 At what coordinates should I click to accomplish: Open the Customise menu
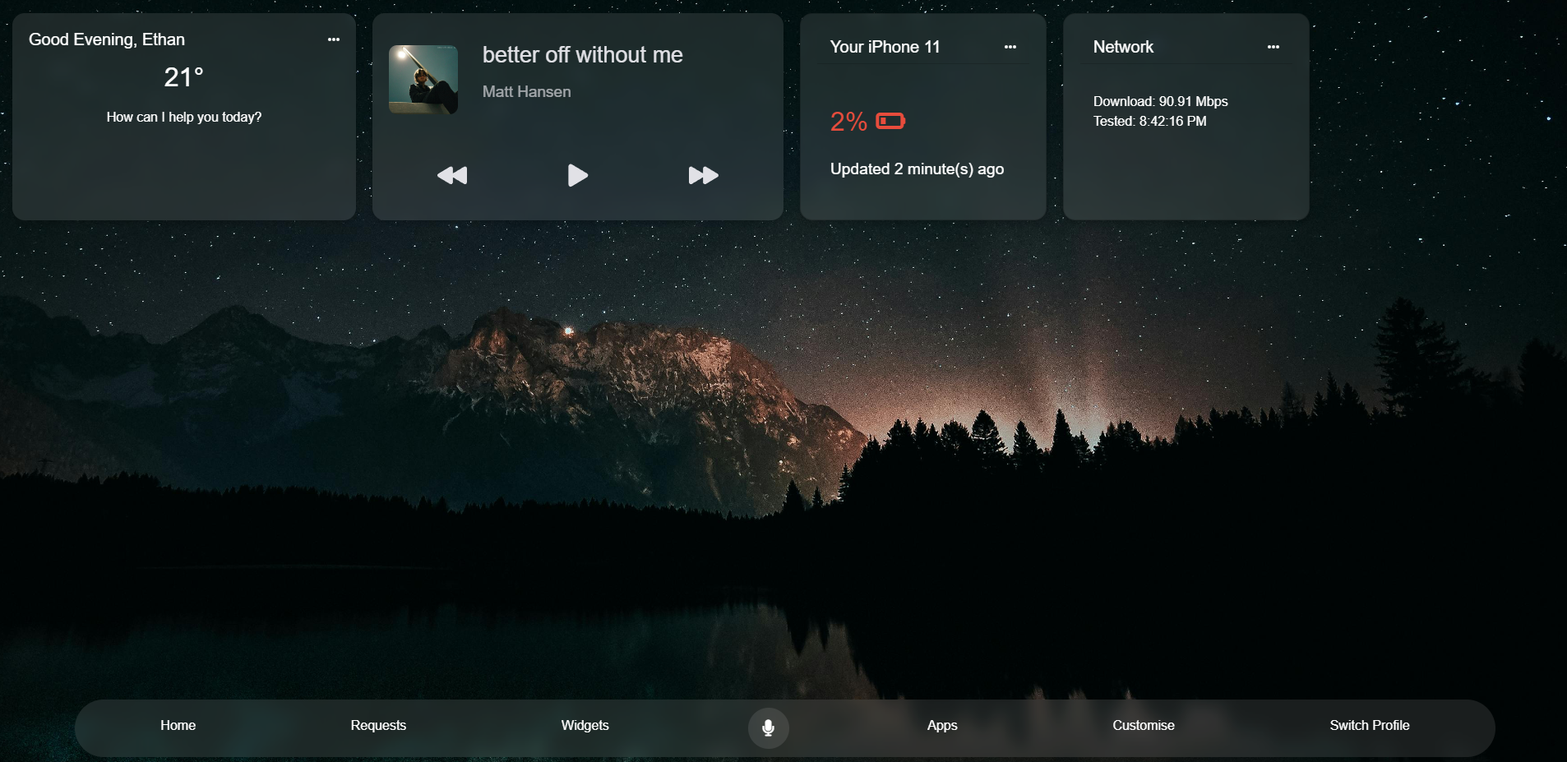pos(1143,725)
